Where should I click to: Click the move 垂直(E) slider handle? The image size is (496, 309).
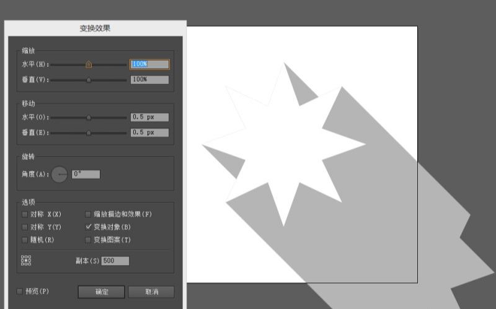click(89, 133)
